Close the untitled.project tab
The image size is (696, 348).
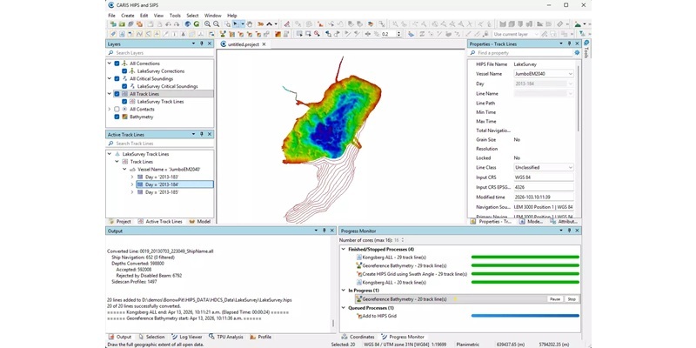264,44
